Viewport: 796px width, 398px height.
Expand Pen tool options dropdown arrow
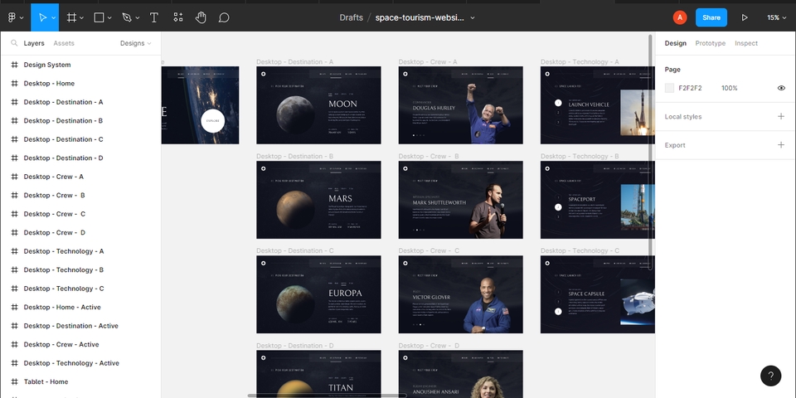pos(137,17)
